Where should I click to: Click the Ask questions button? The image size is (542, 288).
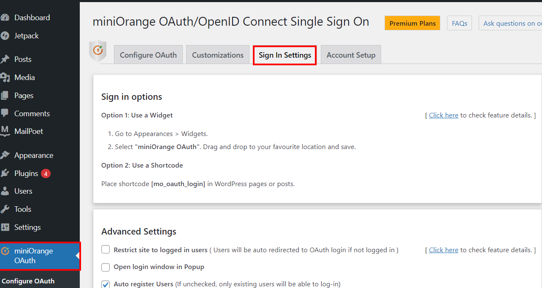(510, 23)
